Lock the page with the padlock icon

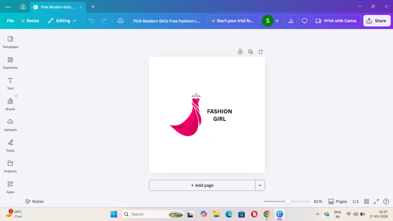[240, 52]
